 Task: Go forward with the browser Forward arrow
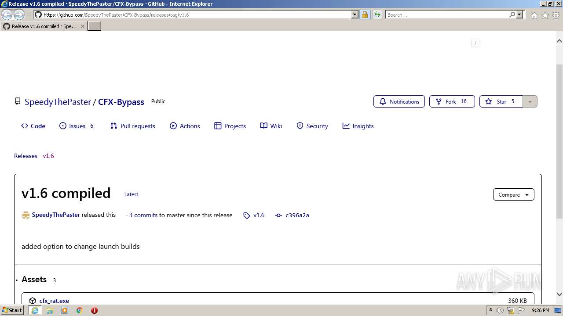click(19, 14)
